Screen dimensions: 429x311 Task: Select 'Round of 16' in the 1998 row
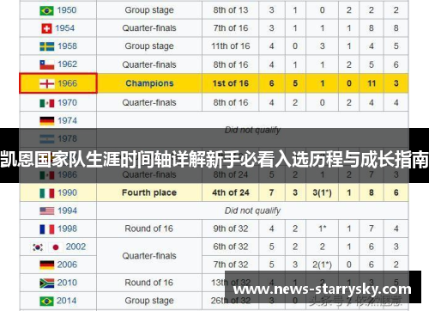tap(149, 229)
